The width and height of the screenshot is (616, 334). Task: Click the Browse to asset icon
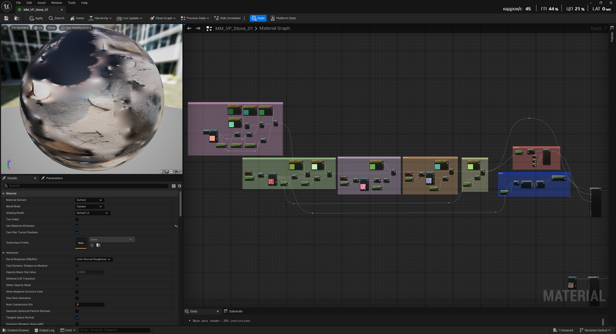16,18
